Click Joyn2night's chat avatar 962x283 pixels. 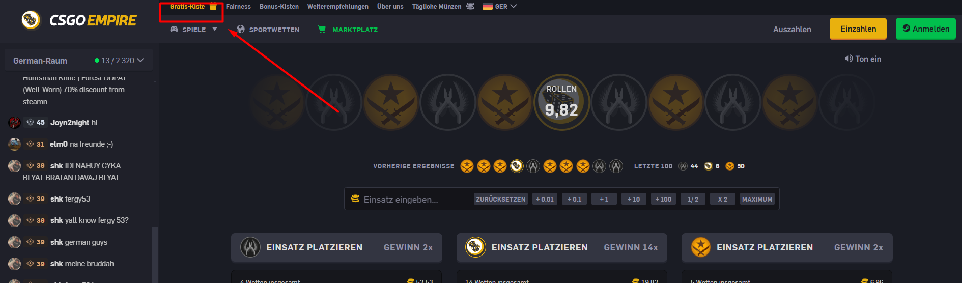click(14, 123)
